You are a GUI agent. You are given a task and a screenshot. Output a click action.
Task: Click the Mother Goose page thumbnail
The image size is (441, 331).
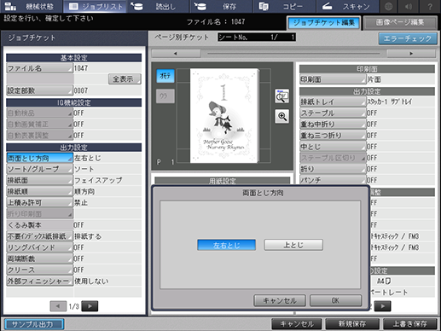click(x=224, y=115)
